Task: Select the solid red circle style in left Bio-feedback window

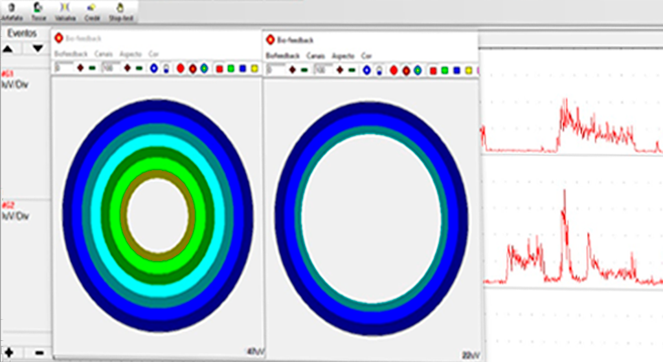Action: click(181, 68)
